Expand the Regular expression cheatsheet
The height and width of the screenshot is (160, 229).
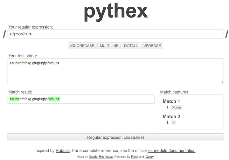[x=115, y=137]
